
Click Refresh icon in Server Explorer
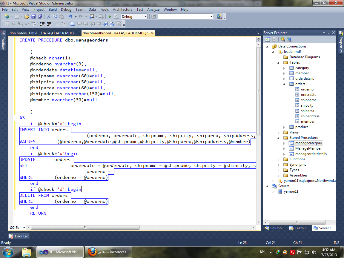click(268, 39)
